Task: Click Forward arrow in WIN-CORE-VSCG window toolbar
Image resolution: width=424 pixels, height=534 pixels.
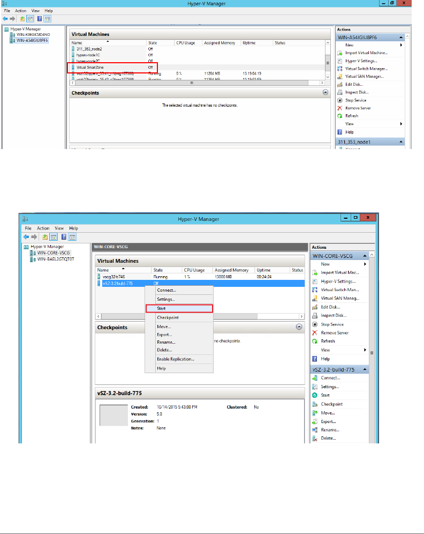Action: tap(34, 237)
